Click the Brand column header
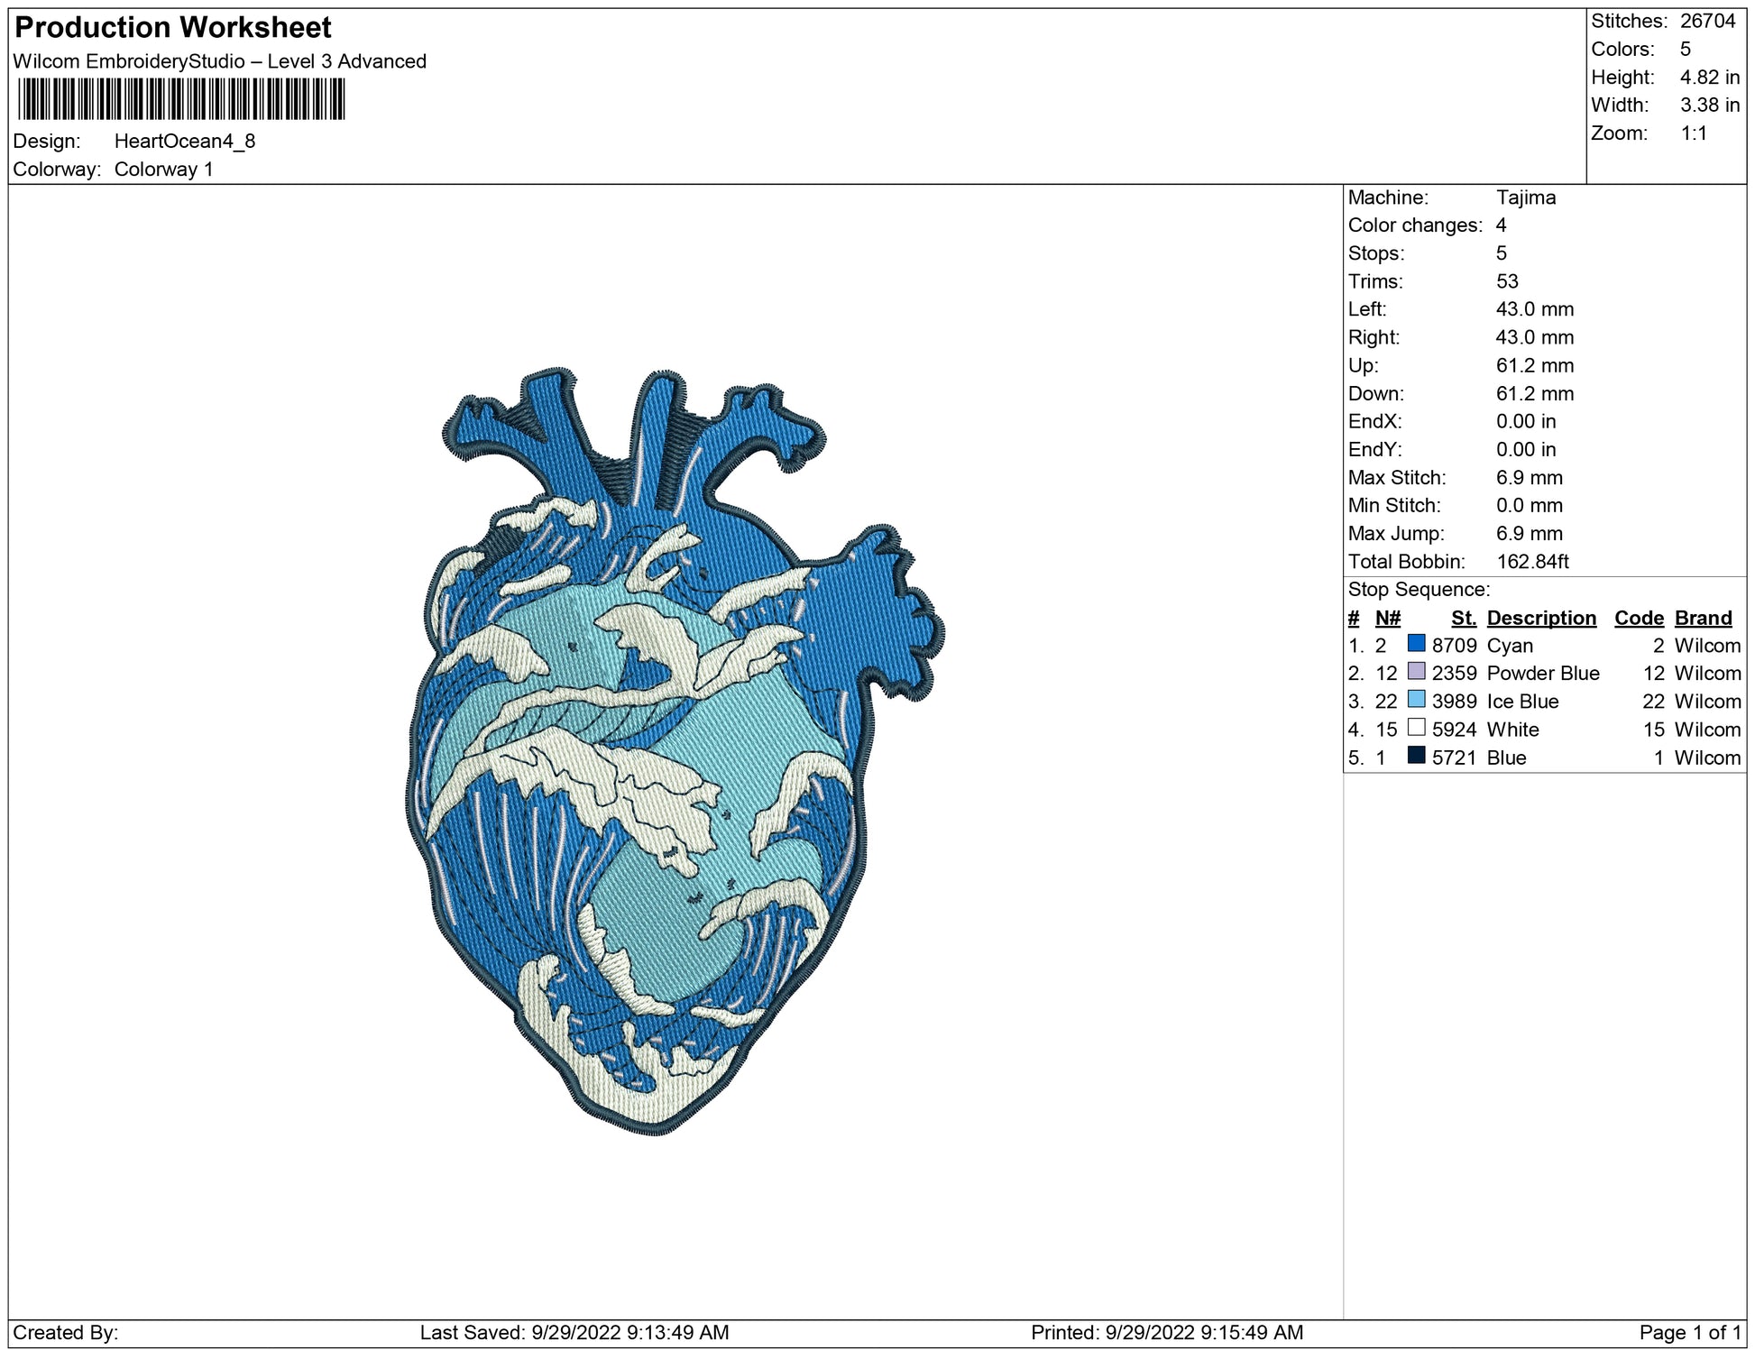The image size is (1755, 1350). [x=1703, y=618]
